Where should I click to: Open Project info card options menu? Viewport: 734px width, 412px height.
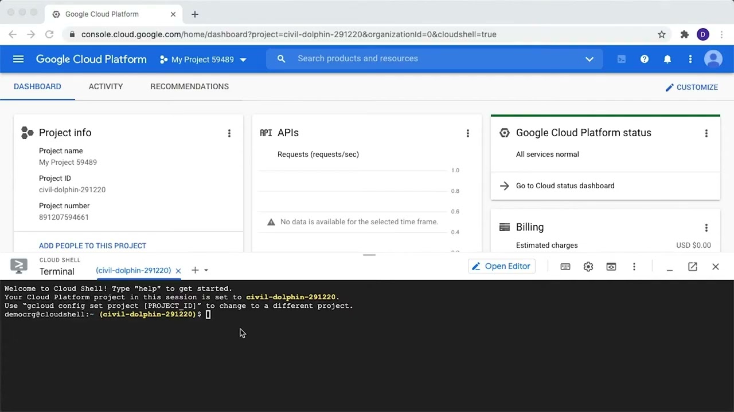pos(229,133)
